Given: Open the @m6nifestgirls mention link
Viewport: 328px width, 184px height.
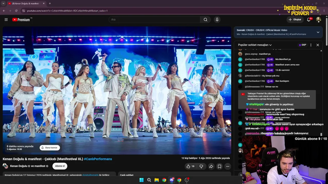Looking at the screenshot, I should pos(90,175).
